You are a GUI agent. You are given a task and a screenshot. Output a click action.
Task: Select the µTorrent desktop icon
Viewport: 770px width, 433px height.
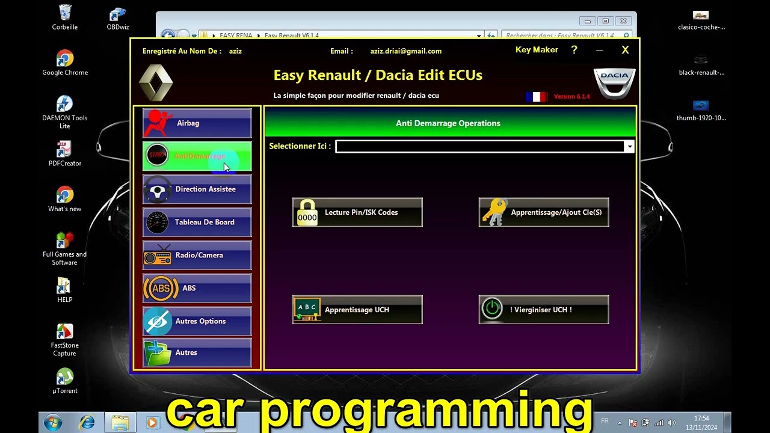click(64, 381)
